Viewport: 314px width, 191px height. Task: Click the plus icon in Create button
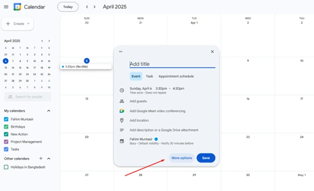point(8,24)
